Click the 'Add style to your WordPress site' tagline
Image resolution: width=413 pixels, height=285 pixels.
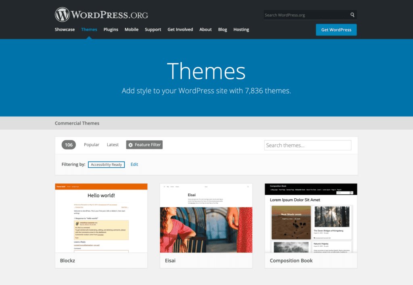coord(206,91)
